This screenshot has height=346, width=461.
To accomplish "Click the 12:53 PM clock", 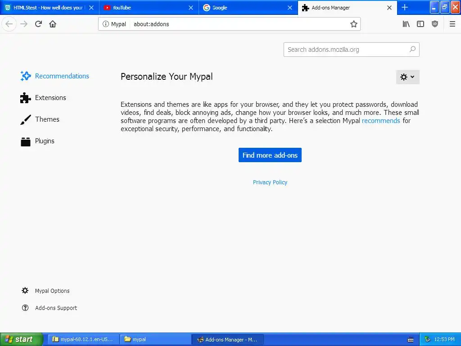I will (444, 340).
